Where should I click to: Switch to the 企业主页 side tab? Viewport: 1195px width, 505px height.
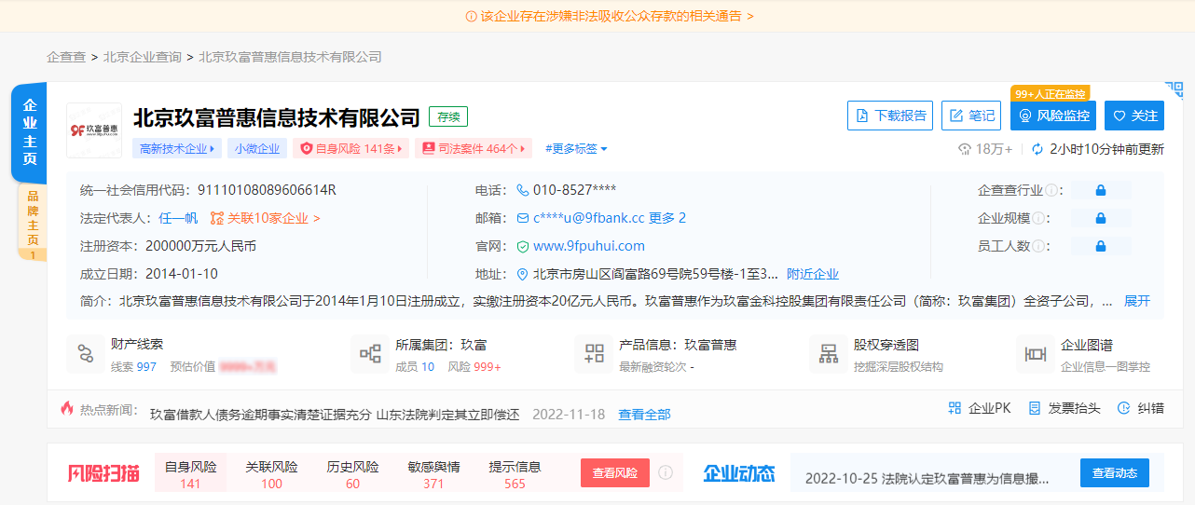[30, 132]
